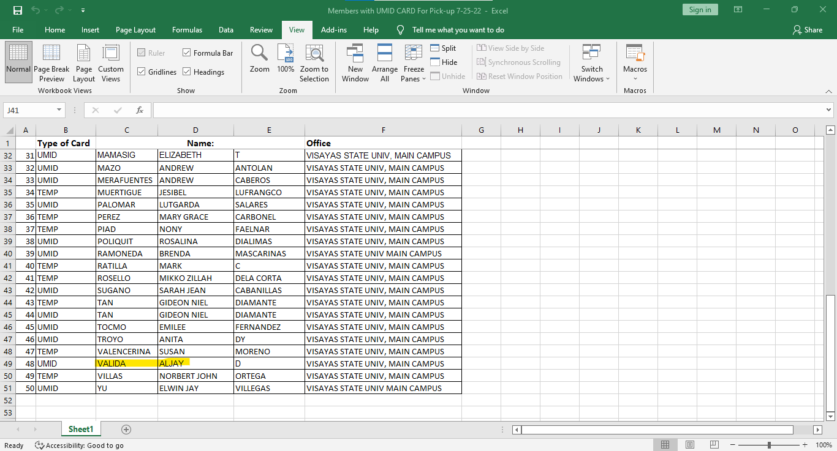Screen dimensions: 837x451
Task: Click Arrange All windows icon
Action: (385, 53)
